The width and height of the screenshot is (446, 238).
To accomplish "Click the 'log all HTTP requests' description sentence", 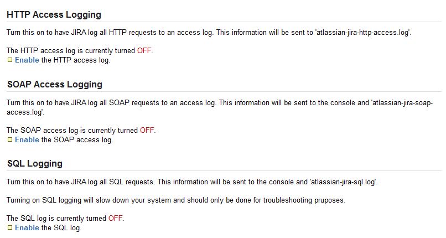I will (111, 33).
